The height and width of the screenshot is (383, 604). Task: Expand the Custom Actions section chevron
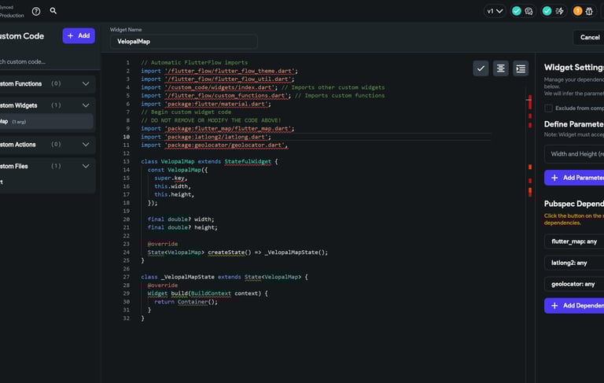(86, 145)
